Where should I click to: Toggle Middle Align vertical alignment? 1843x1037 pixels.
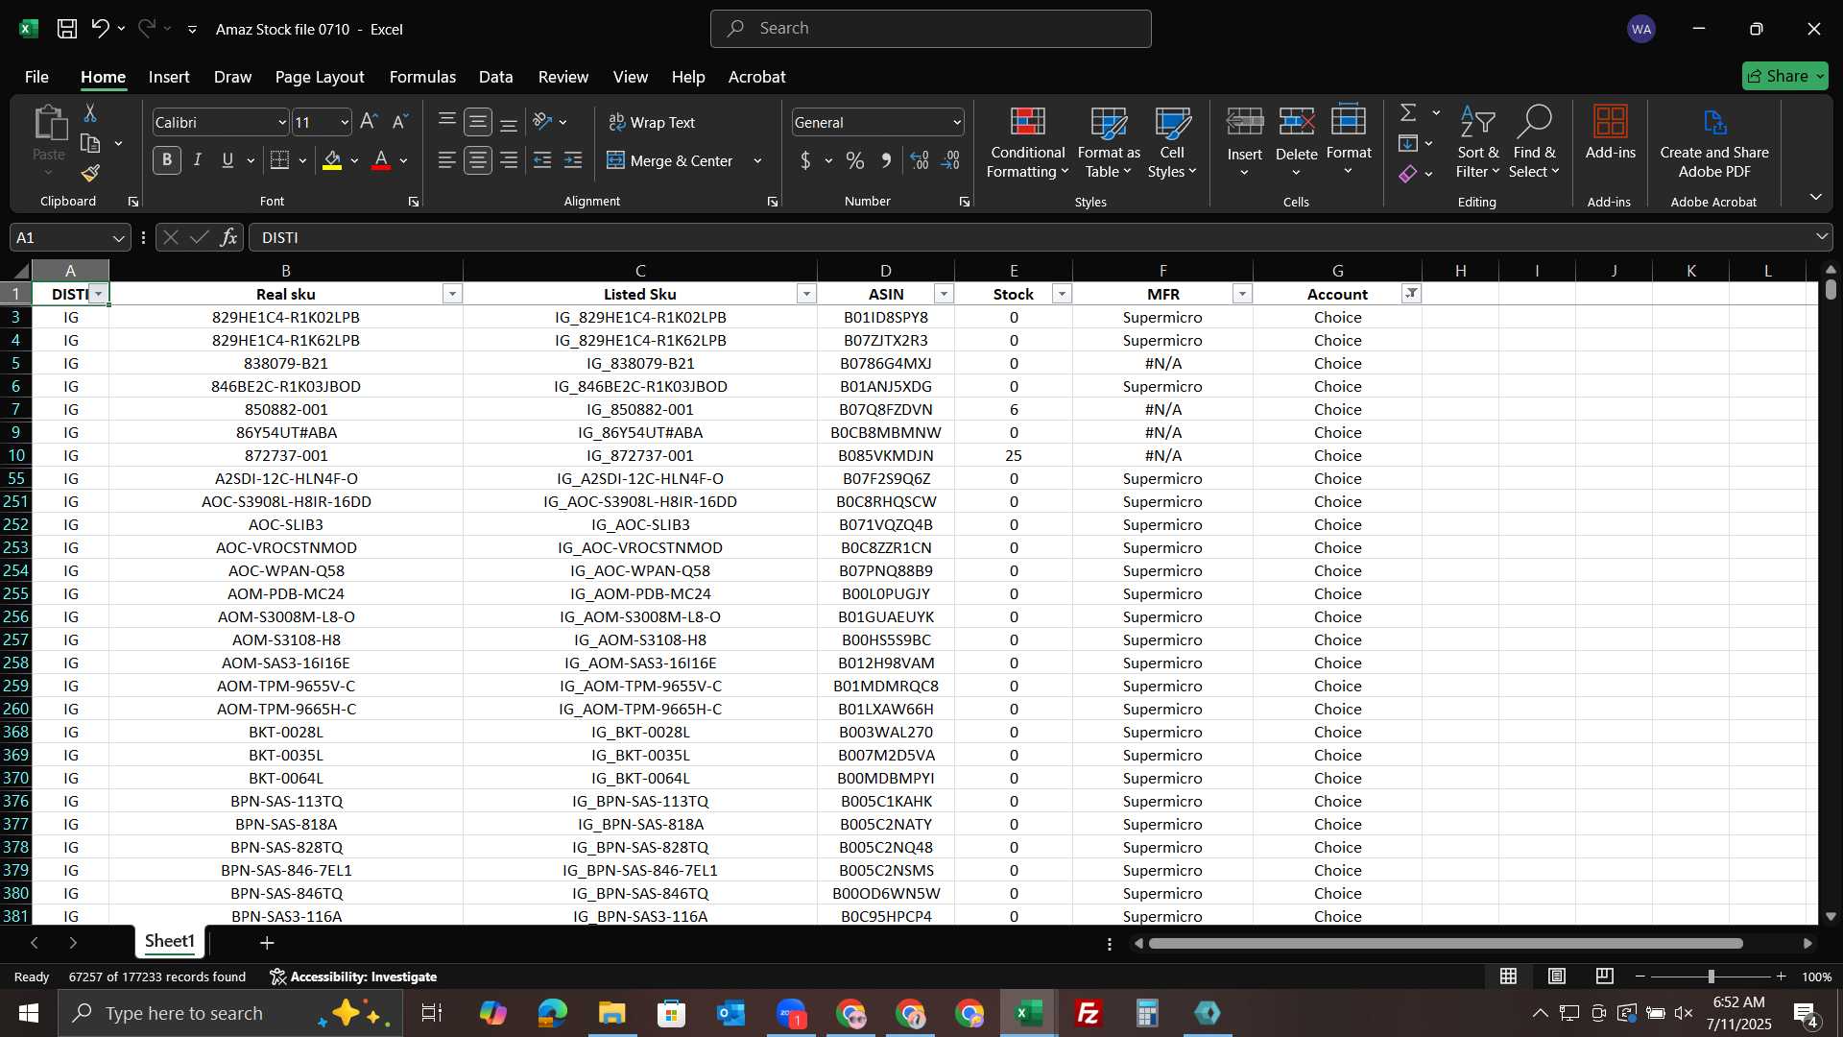pyautogui.click(x=478, y=122)
